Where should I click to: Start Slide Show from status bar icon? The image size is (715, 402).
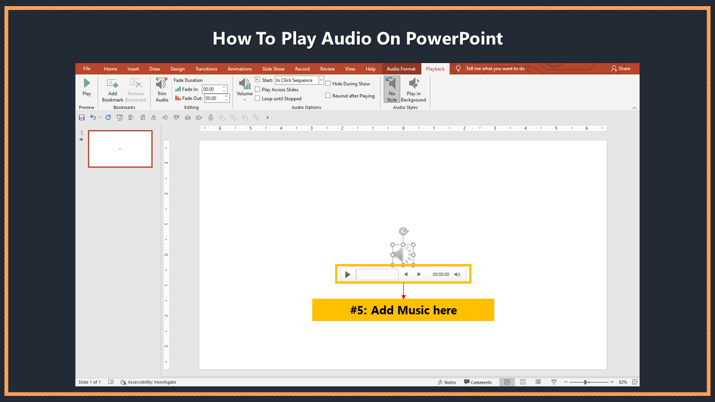[x=554, y=382]
